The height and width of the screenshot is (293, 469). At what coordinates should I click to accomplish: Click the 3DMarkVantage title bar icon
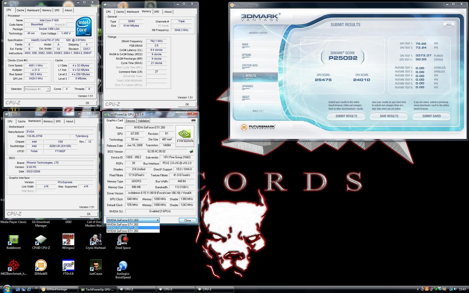[x=232, y=5]
